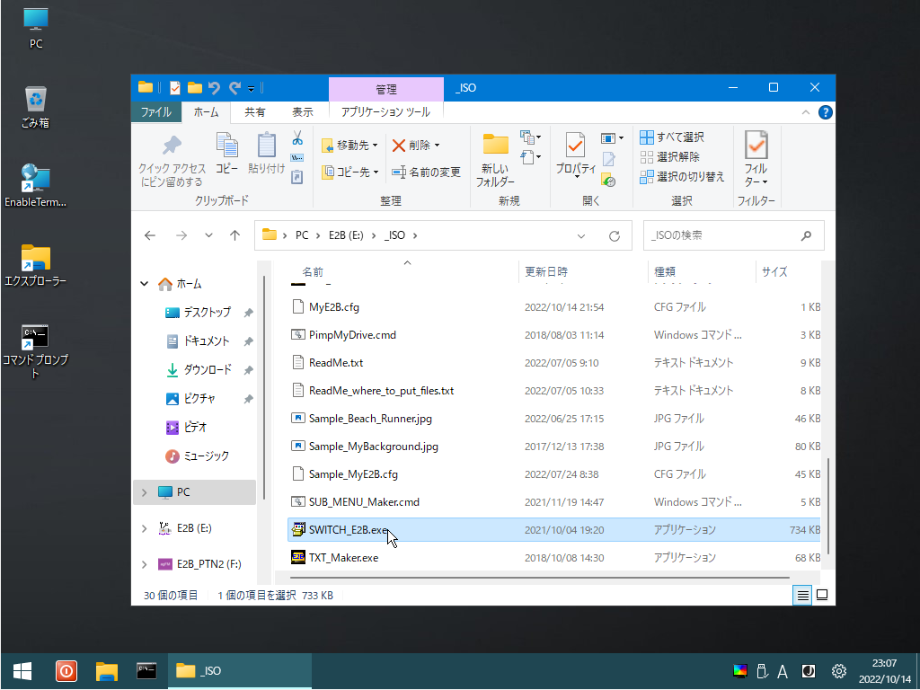Switch to large icons view in the status bar
Screen dimensions: 920x690
coord(822,595)
